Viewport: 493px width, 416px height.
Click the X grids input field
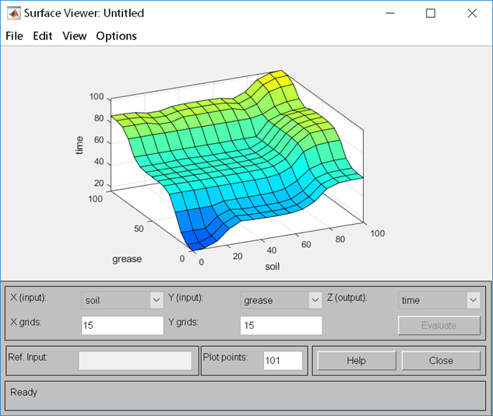pyautogui.click(x=122, y=325)
